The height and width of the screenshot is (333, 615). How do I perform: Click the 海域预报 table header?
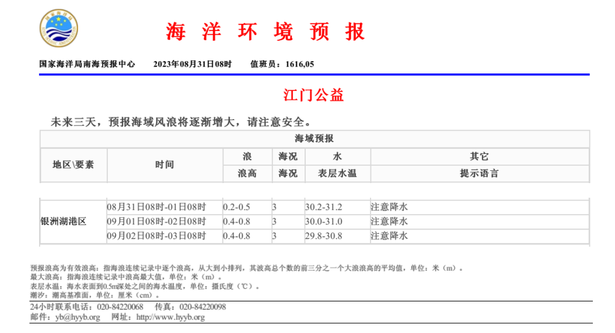coord(315,139)
